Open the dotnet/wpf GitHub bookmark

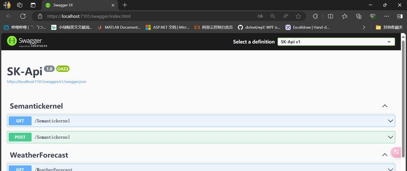click(259, 27)
